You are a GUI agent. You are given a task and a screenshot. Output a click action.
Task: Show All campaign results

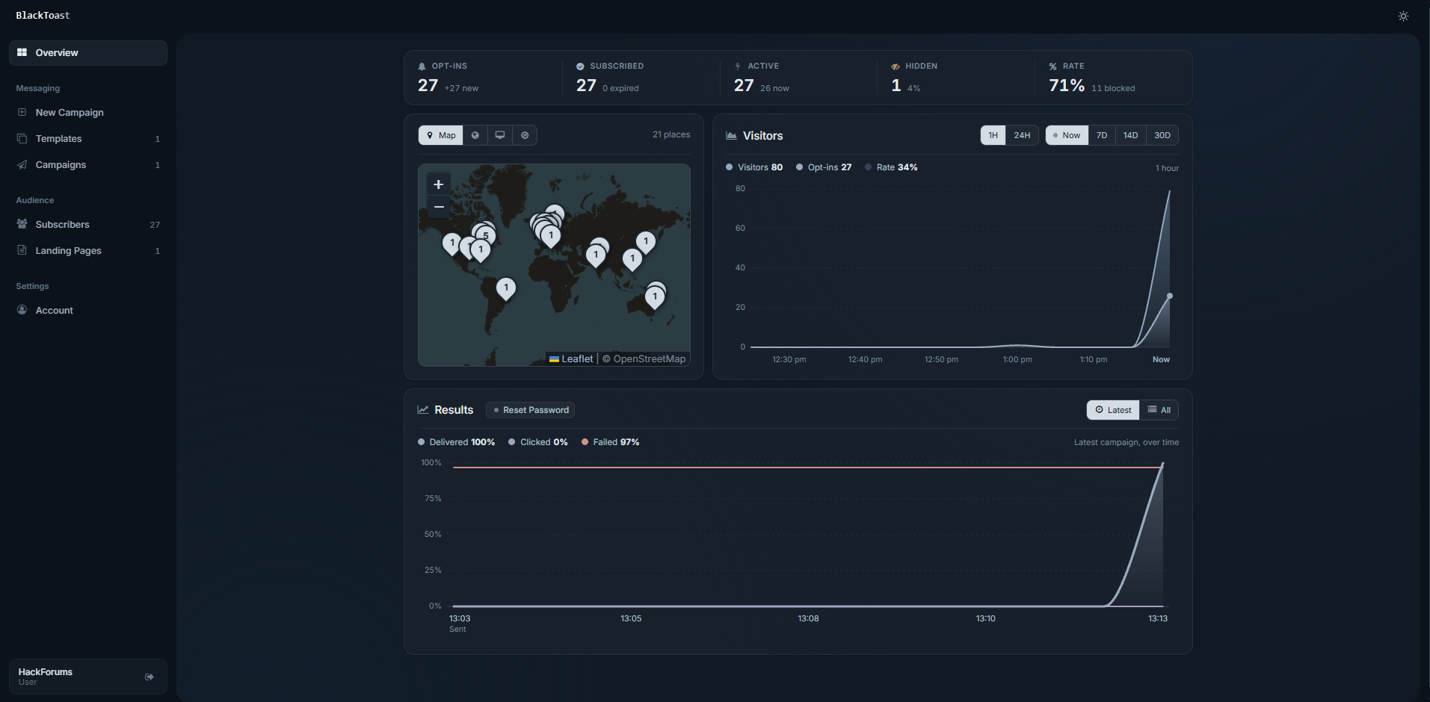[x=1159, y=410]
